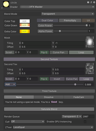Viewport: 96px width, 131px height.
Task: Click the circle material preview sphere
Action: coord(6,4)
